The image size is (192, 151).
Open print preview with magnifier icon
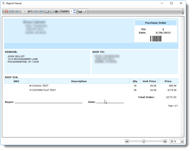coord(52,11)
